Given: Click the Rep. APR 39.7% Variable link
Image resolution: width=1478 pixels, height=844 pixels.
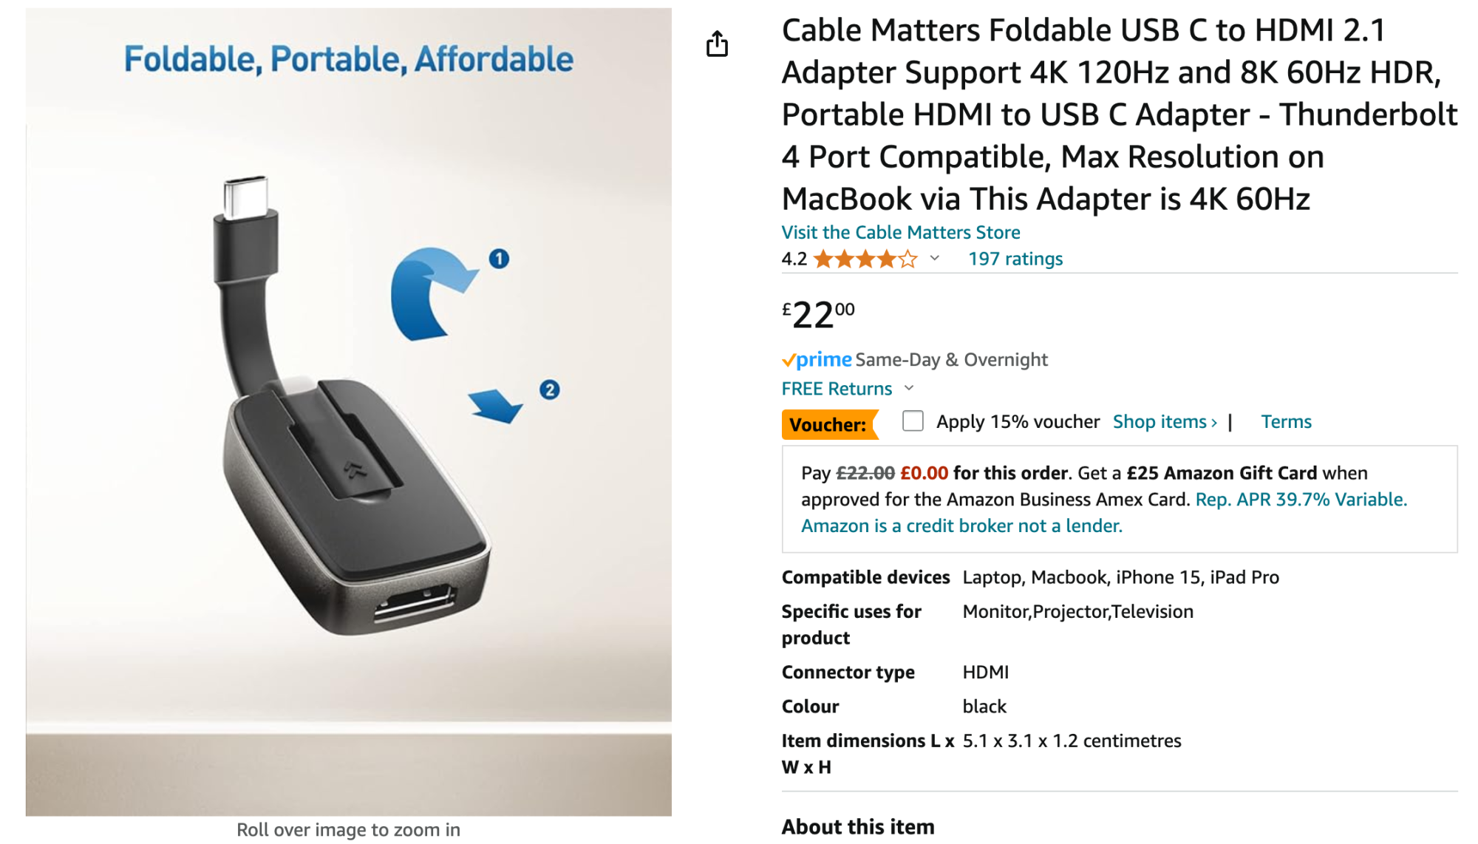Looking at the screenshot, I should (x=1301, y=500).
